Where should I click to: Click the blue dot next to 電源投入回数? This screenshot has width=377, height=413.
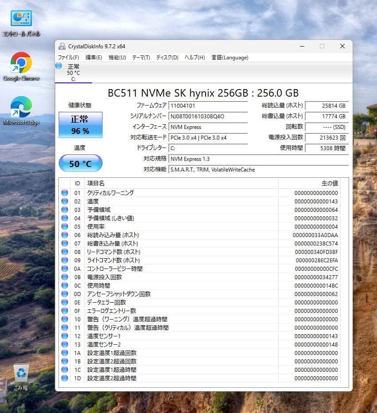click(65, 277)
